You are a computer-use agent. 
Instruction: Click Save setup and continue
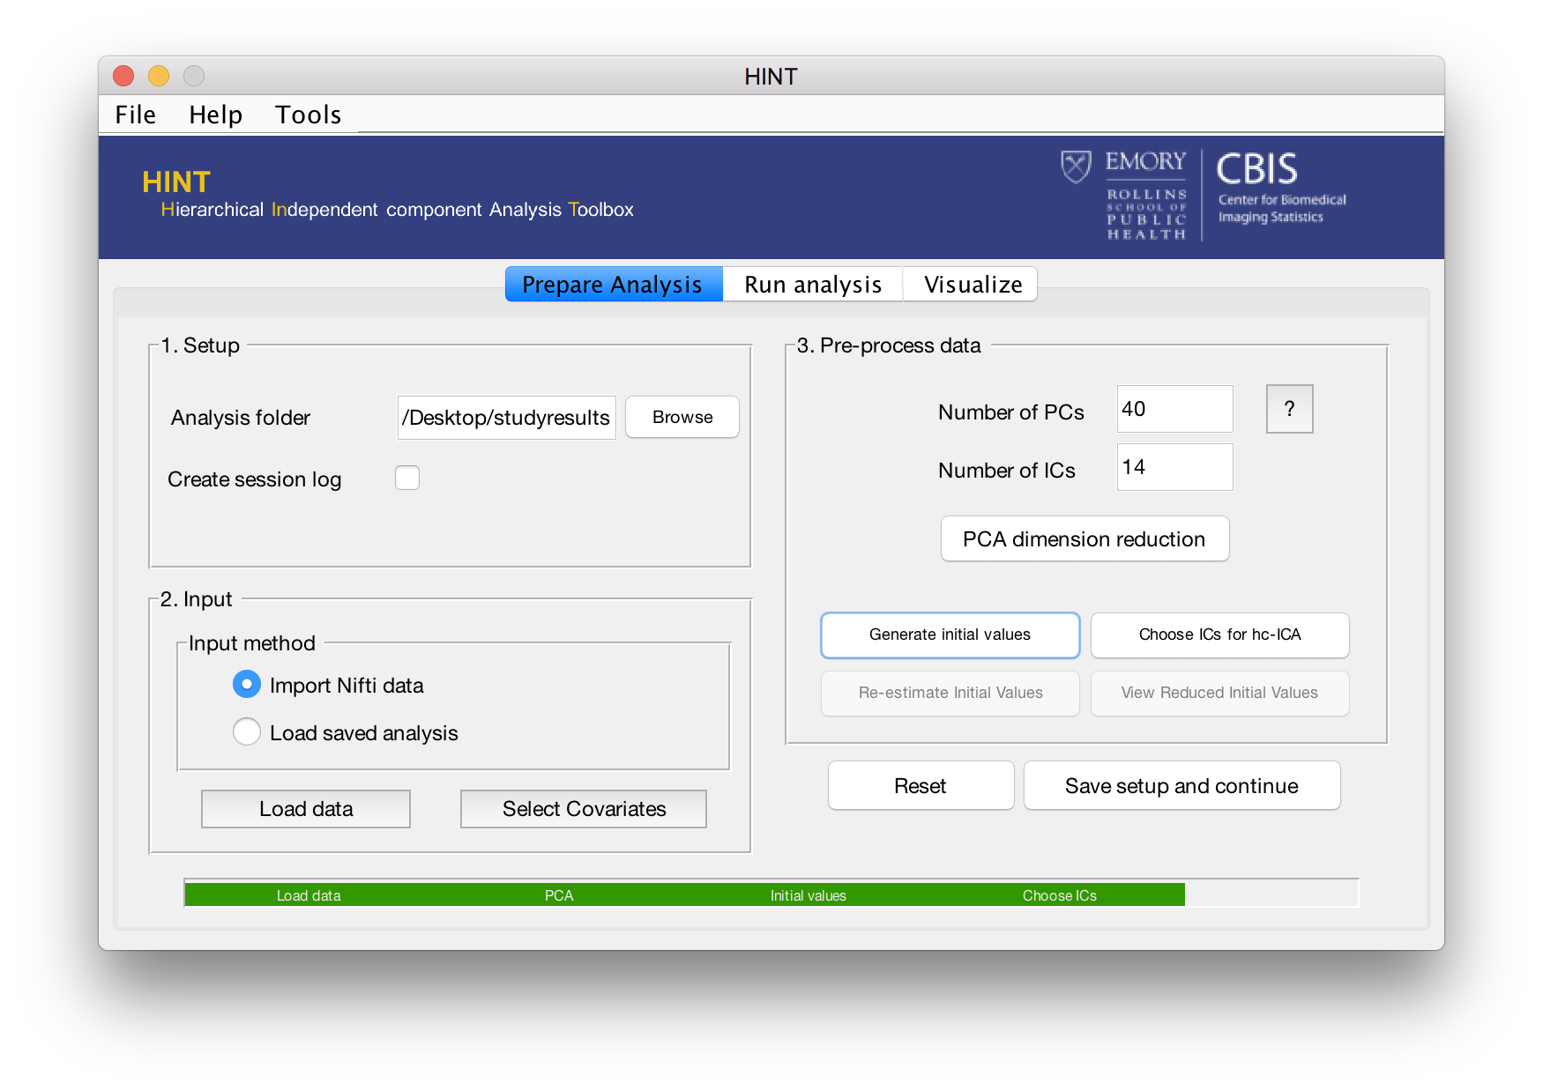[x=1181, y=786]
